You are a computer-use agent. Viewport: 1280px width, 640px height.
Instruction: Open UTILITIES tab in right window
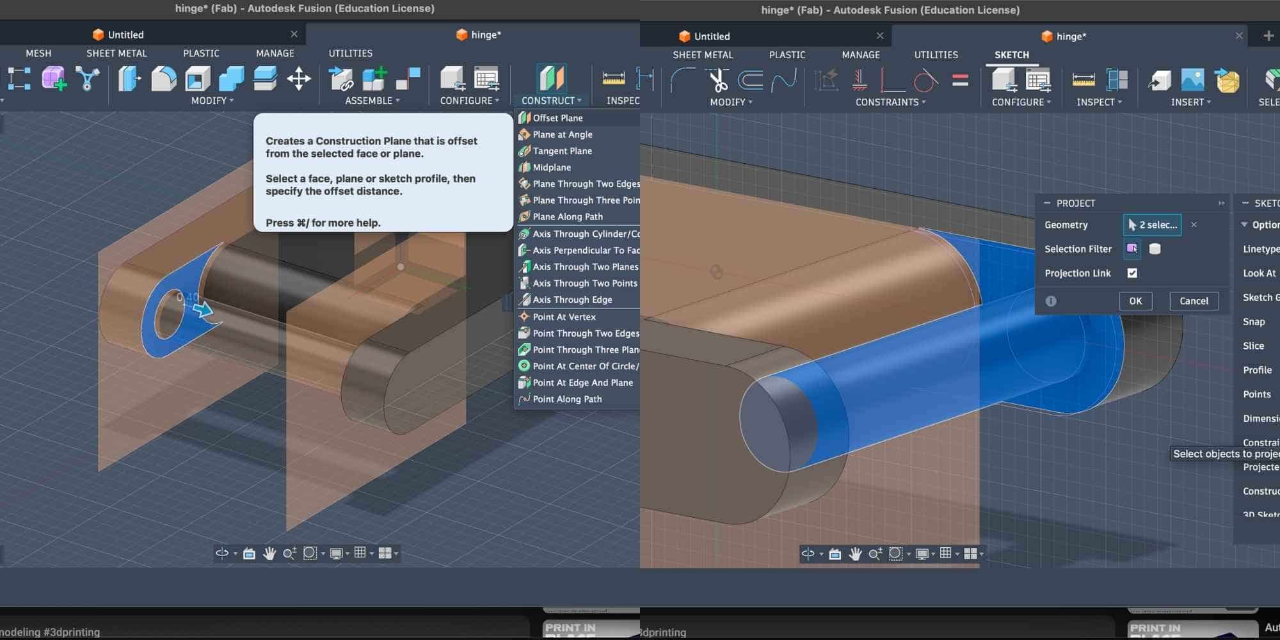pyautogui.click(x=936, y=55)
